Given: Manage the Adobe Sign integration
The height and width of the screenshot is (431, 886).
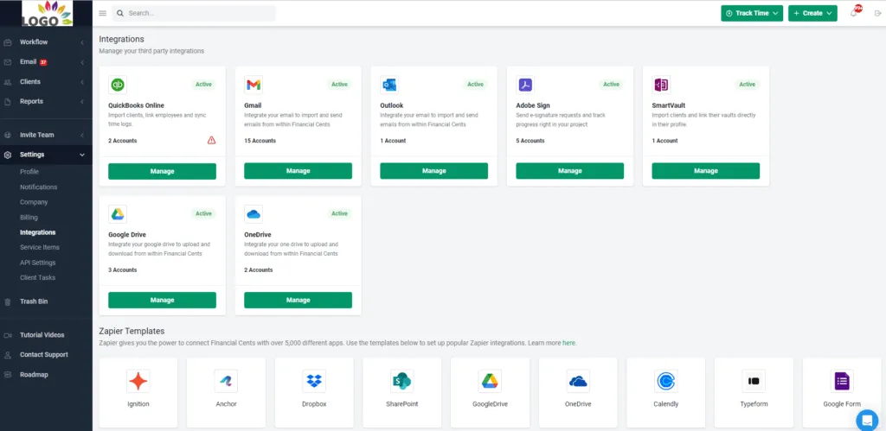Looking at the screenshot, I should tap(570, 171).
